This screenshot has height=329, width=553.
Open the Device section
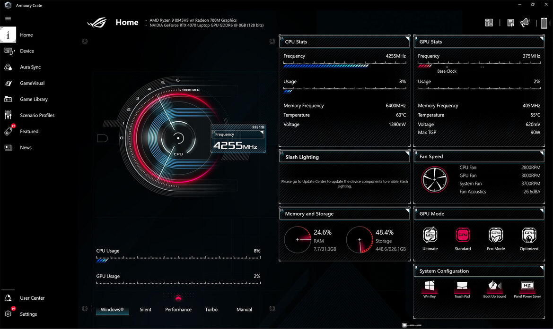tap(27, 51)
